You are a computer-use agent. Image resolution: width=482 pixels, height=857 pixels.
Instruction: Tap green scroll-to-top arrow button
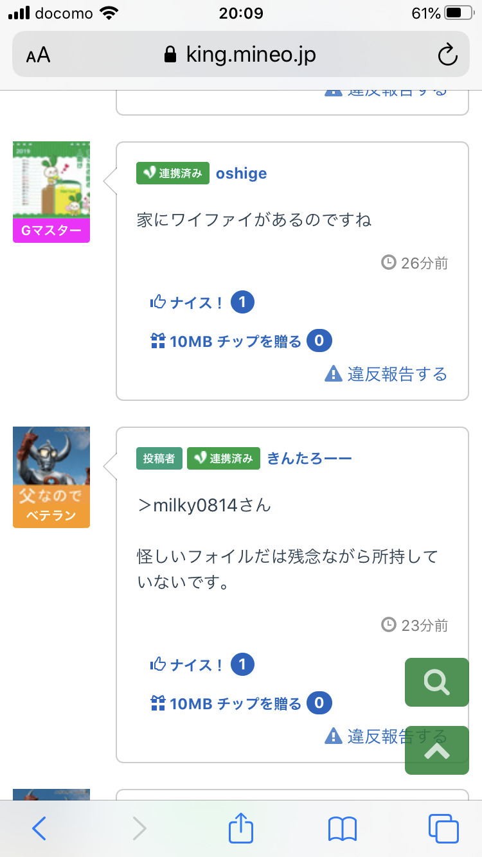437,750
